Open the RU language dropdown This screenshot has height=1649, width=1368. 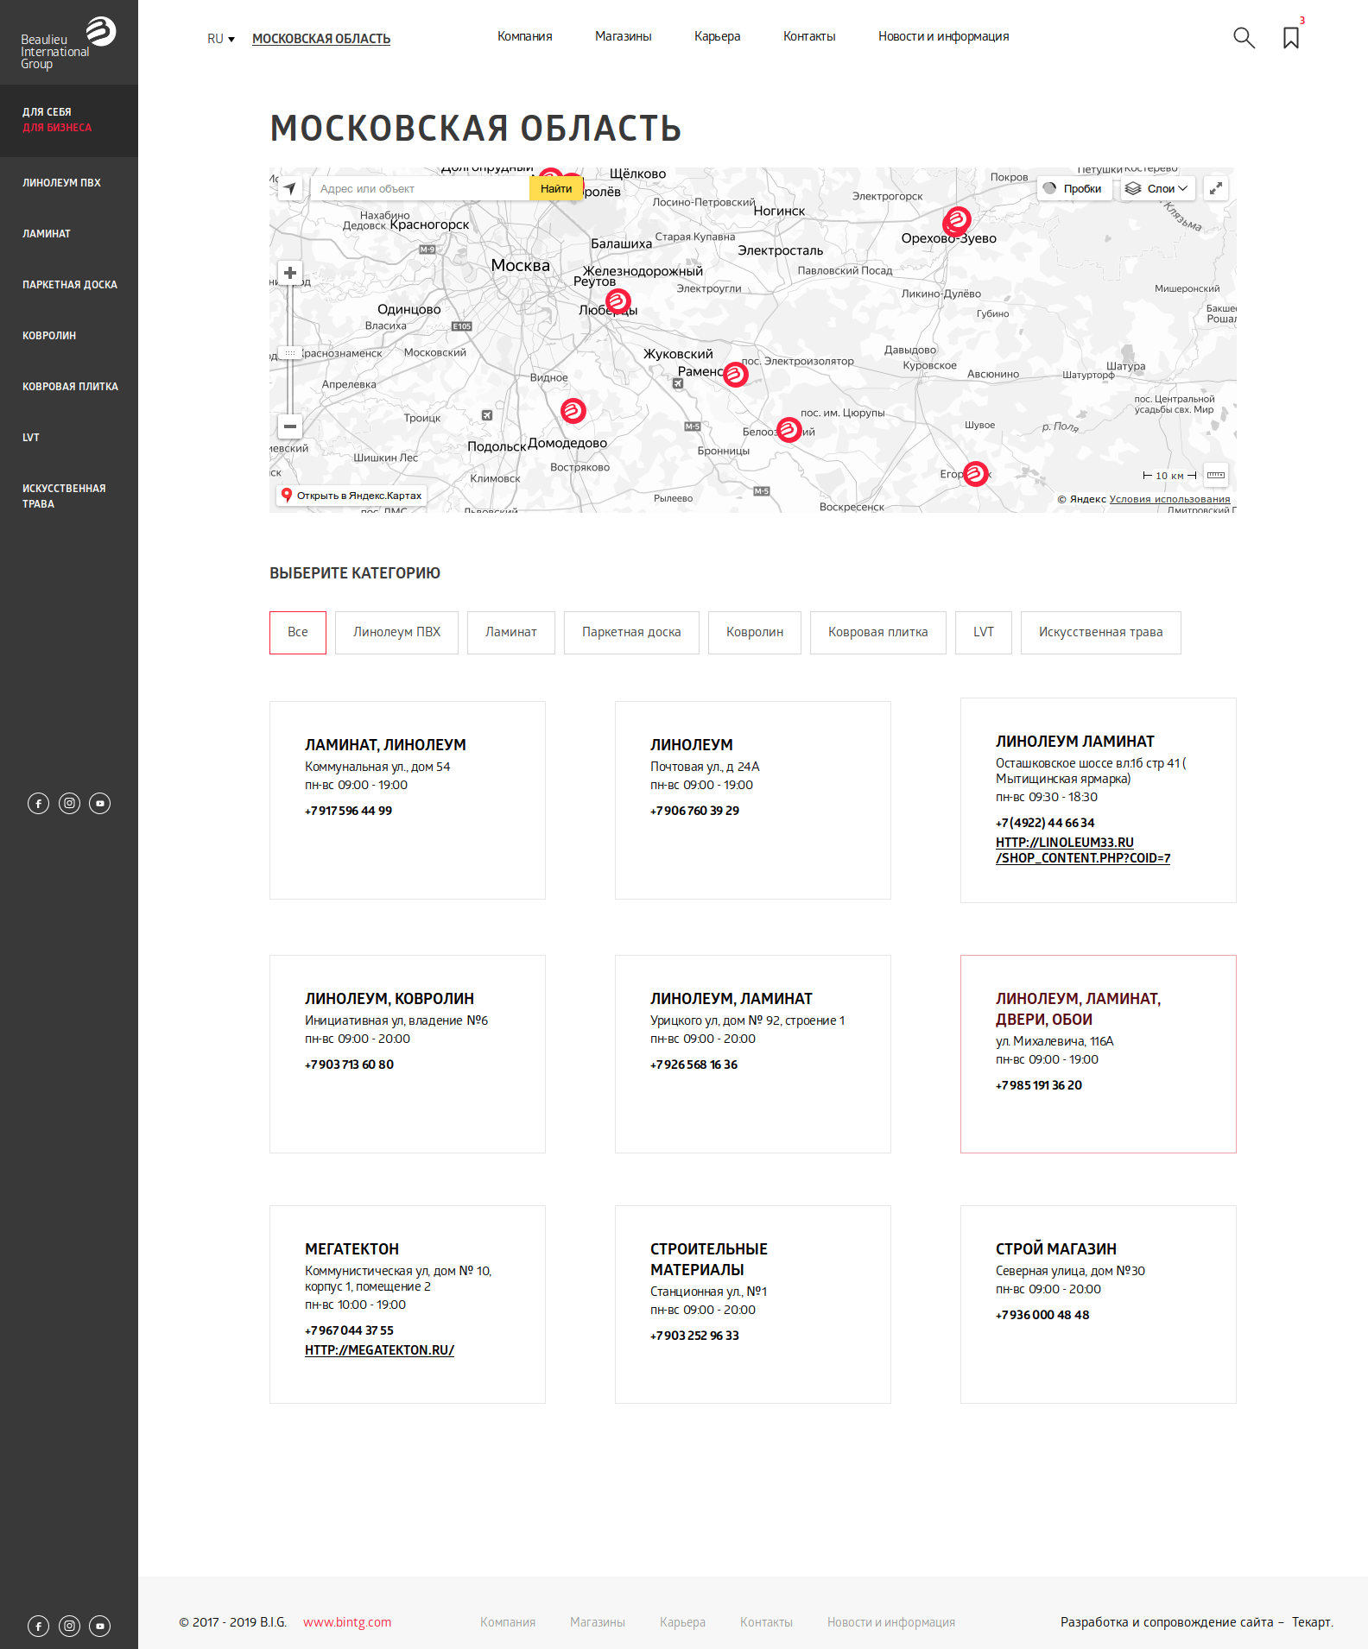(221, 39)
